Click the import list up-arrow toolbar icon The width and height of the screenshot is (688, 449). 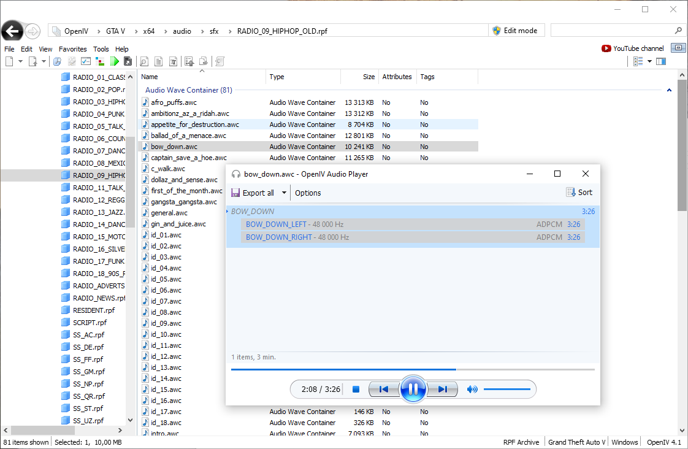pyautogui.click(x=189, y=61)
